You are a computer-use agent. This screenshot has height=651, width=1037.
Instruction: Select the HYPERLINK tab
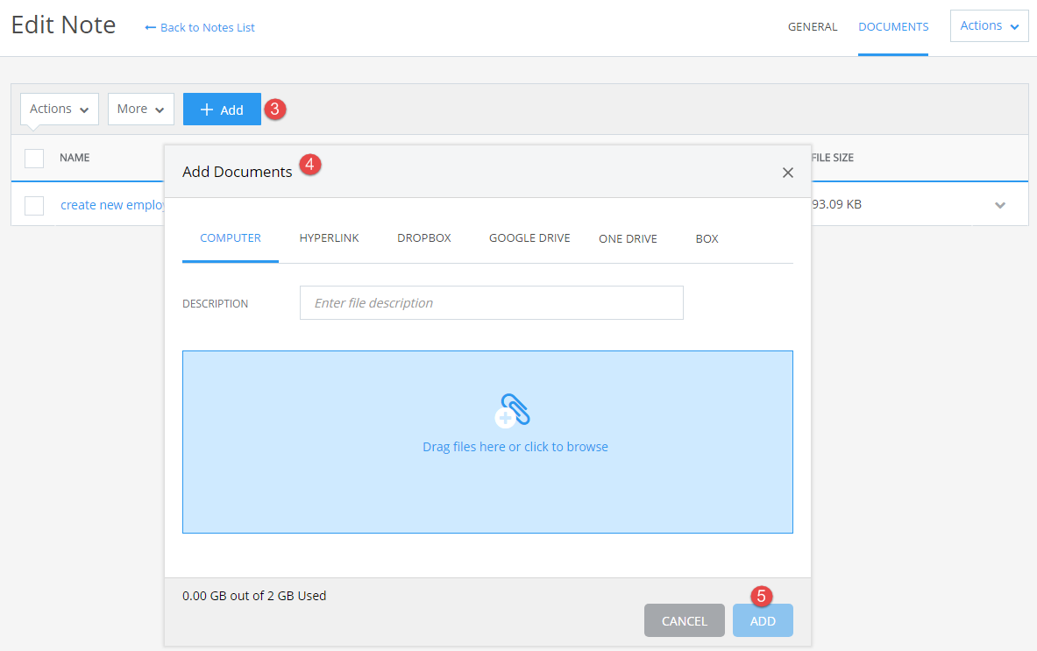coord(329,238)
